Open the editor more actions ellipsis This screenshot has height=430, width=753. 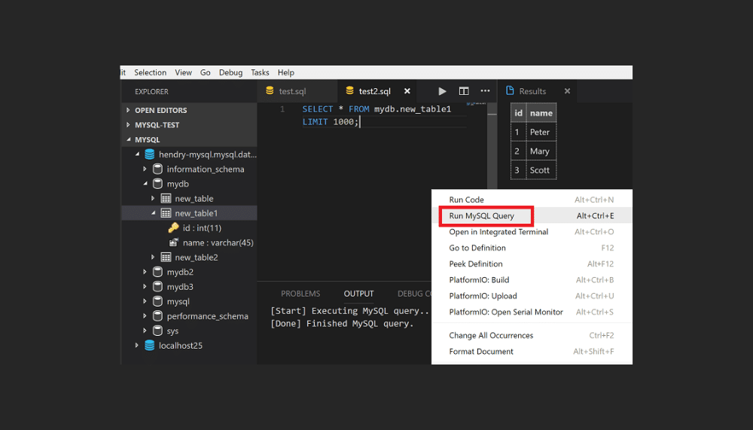(x=485, y=91)
